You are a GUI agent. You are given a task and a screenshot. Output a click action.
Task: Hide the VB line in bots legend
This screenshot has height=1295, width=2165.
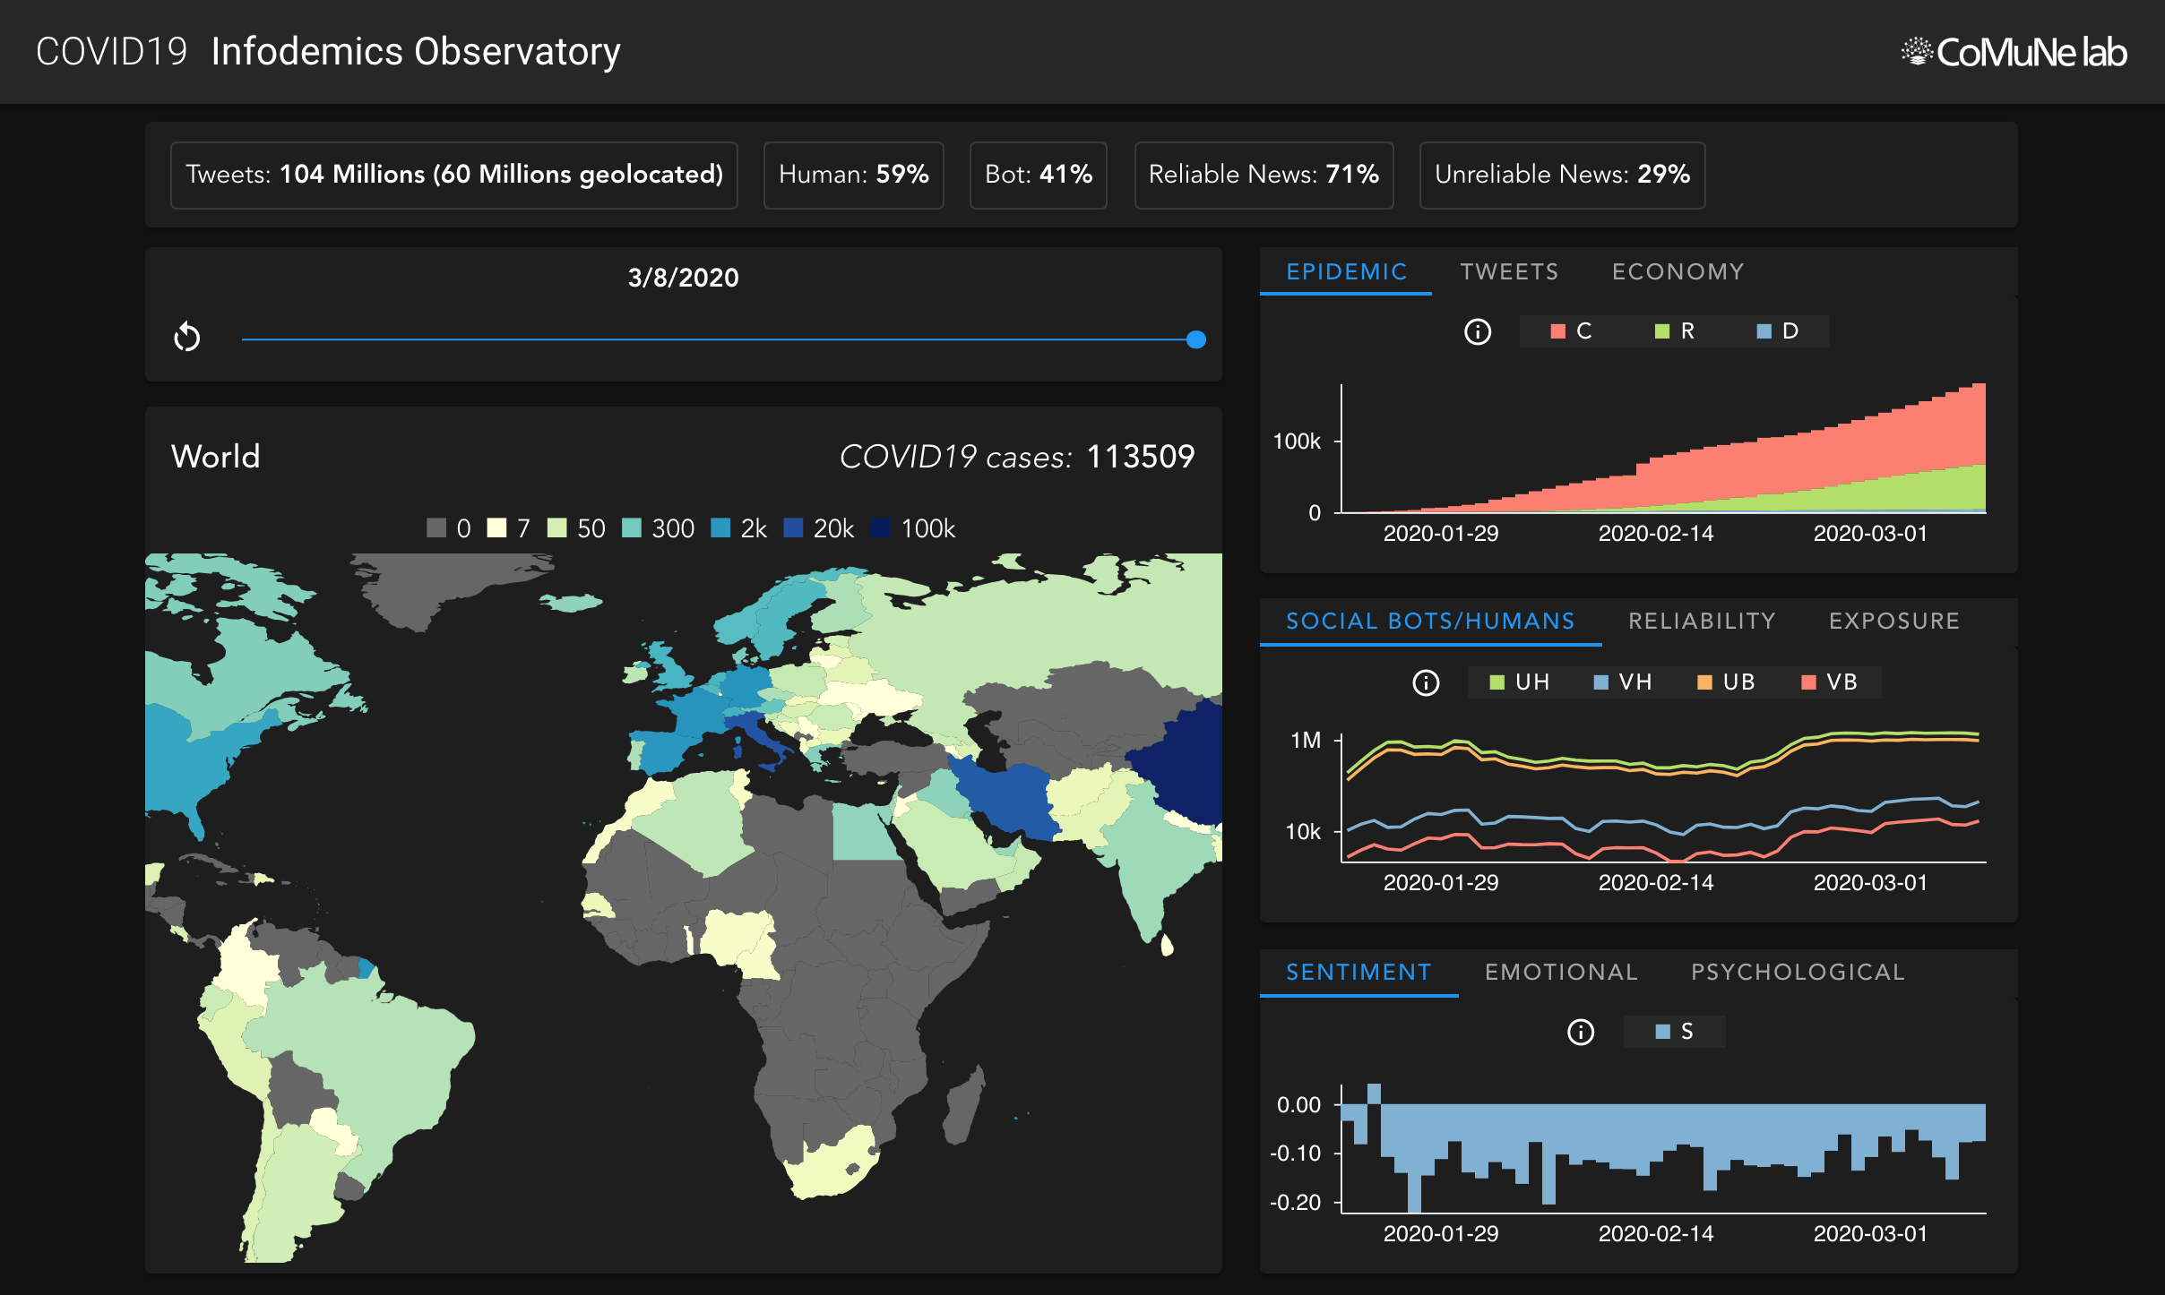pyautogui.click(x=1830, y=682)
